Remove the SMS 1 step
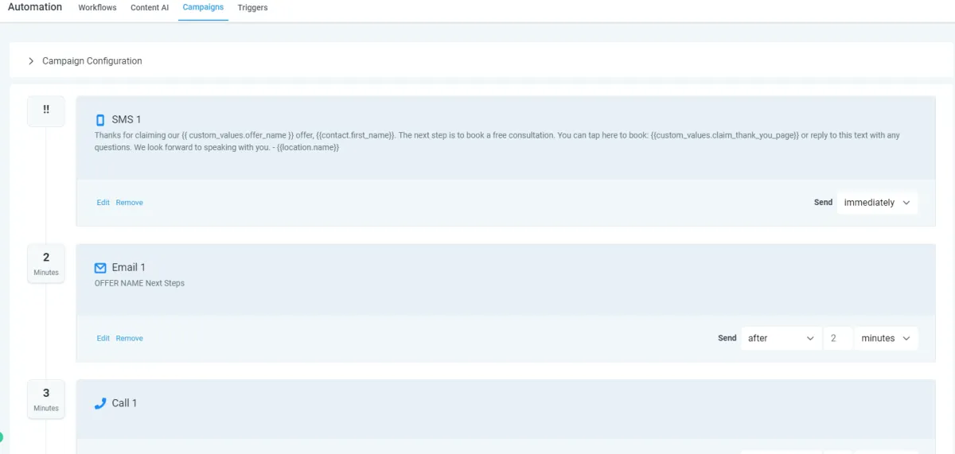 [130, 203]
